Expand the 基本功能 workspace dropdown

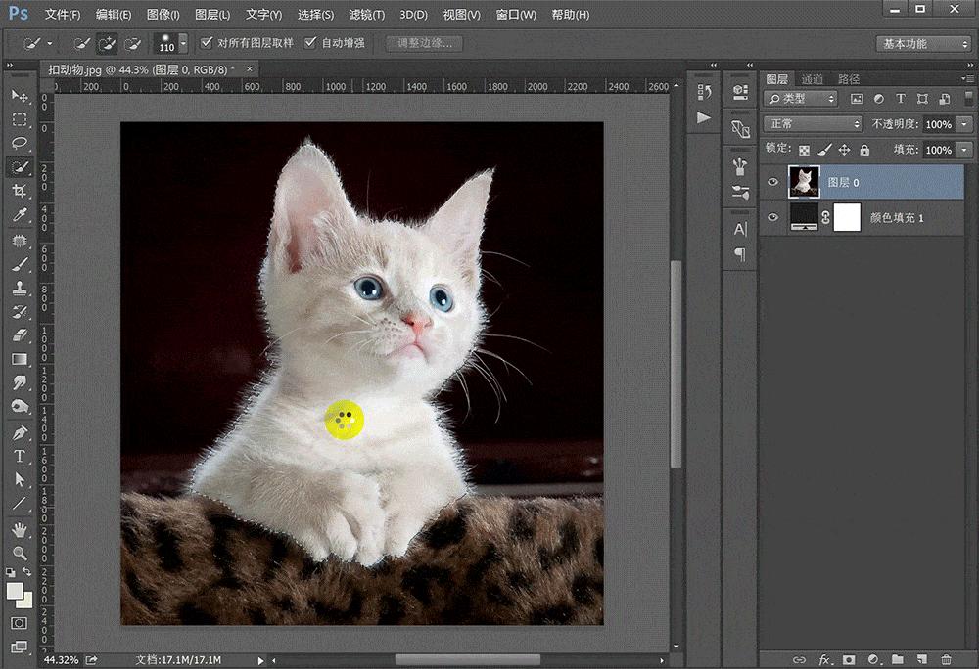923,44
